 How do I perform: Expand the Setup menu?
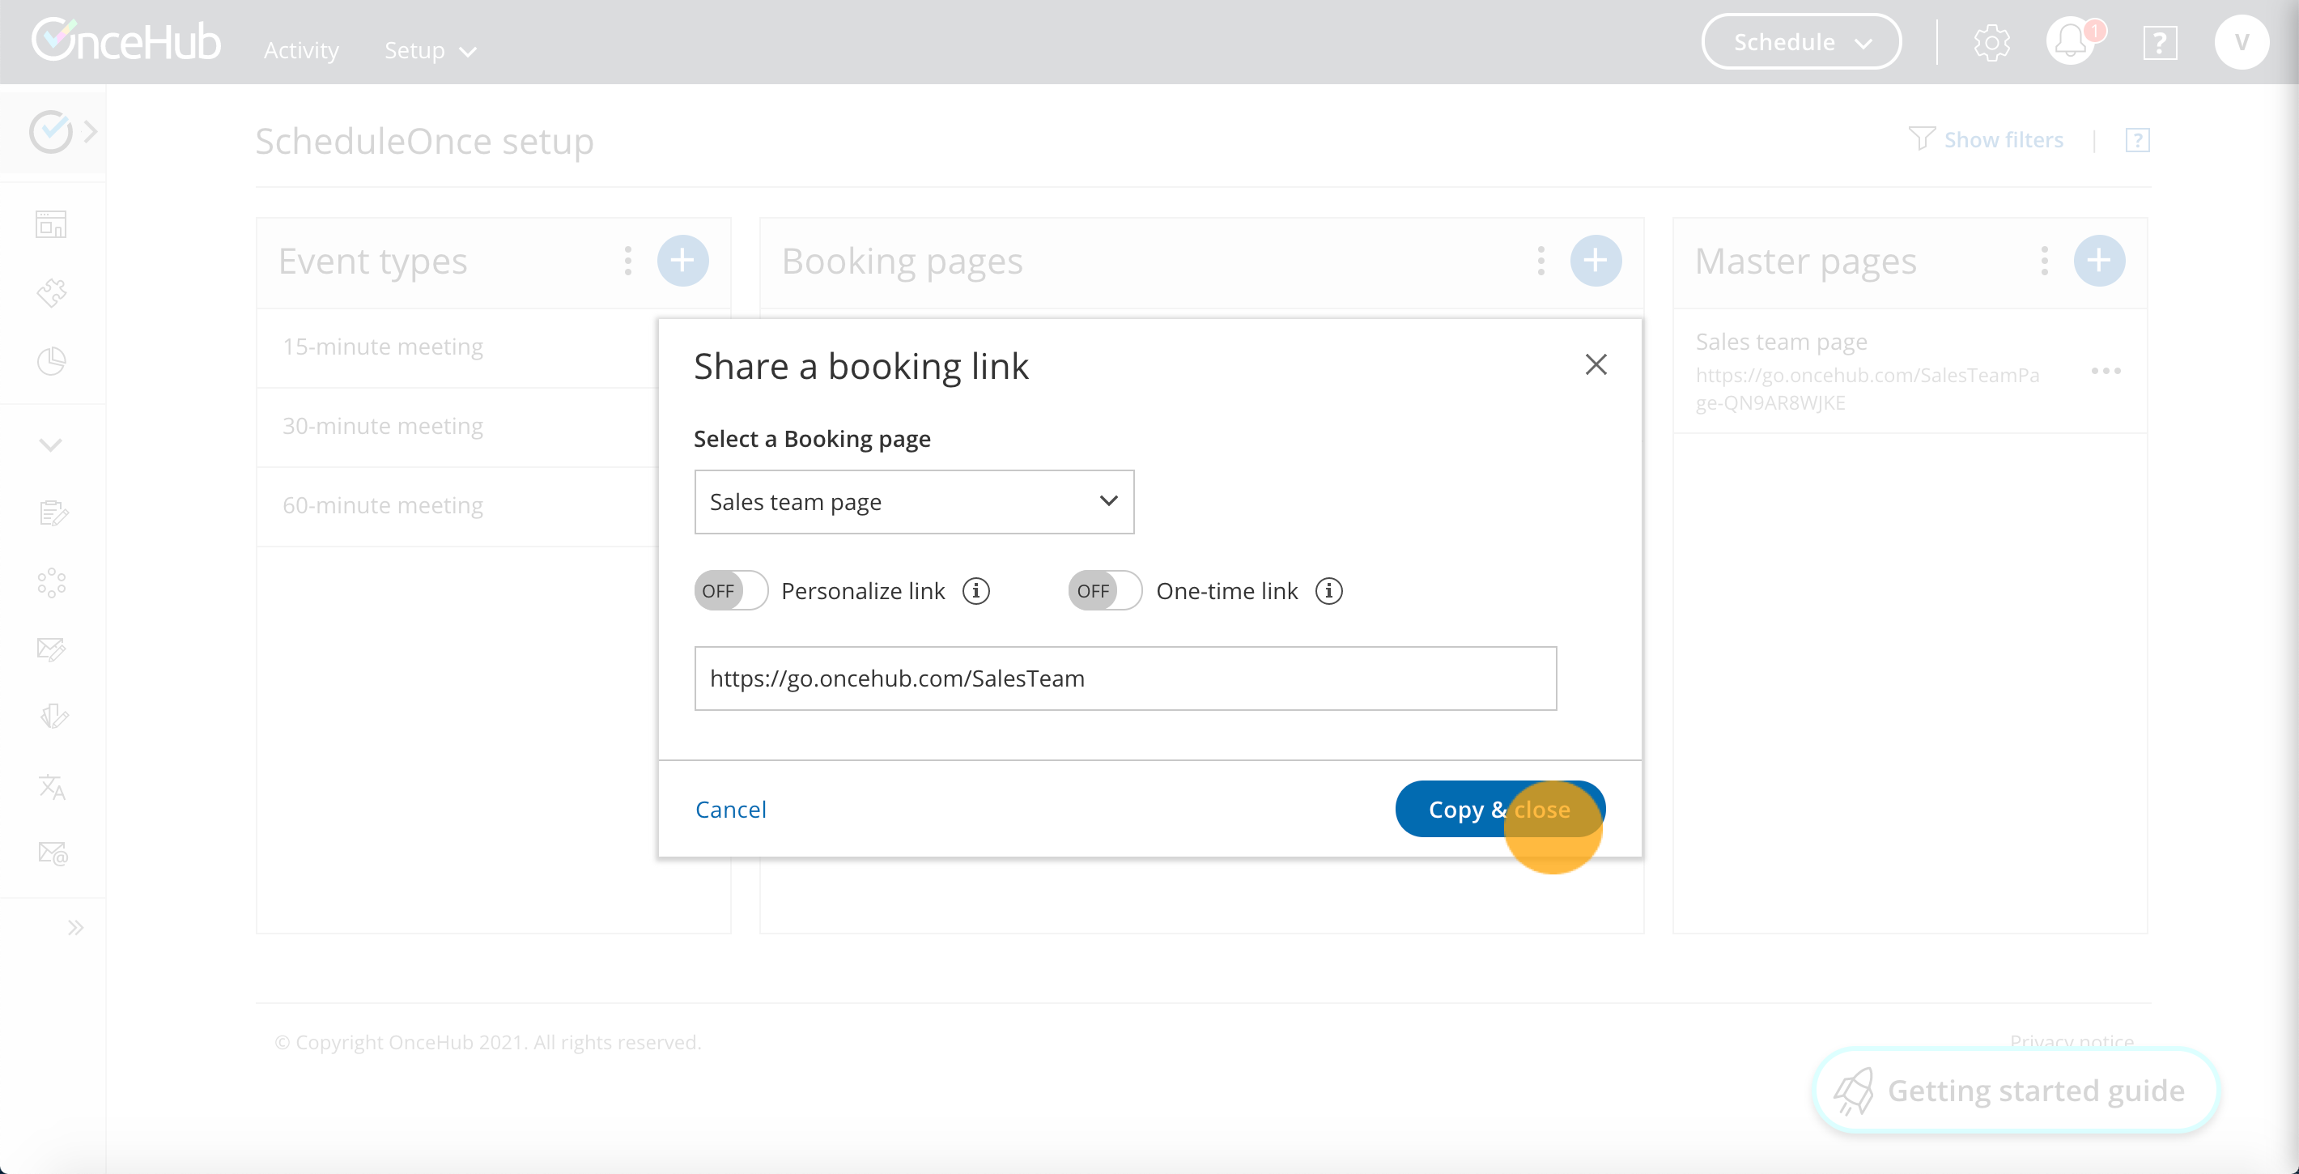(431, 51)
